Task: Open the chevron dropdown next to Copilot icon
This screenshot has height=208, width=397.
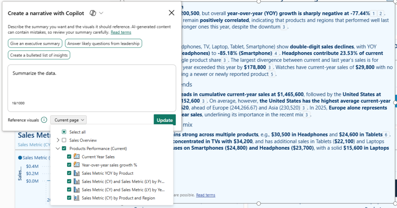Action: (x=101, y=13)
